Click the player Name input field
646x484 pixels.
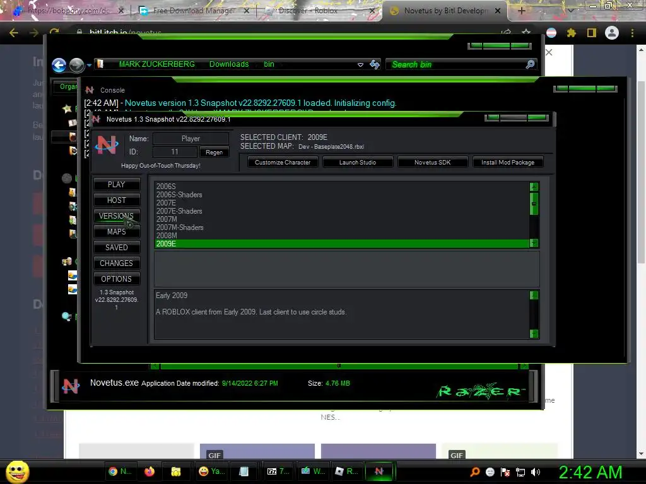[191, 139]
